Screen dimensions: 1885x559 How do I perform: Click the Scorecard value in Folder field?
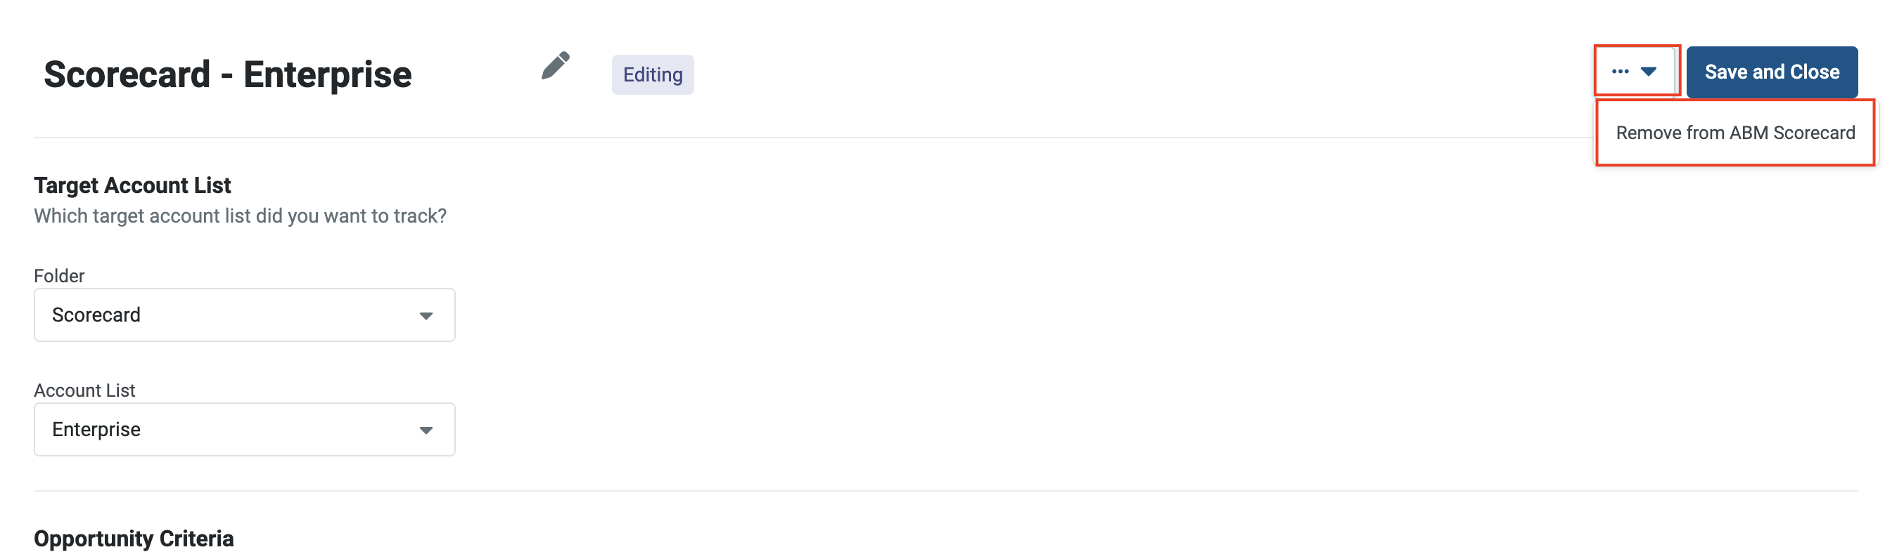pyautogui.click(x=96, y=315)
